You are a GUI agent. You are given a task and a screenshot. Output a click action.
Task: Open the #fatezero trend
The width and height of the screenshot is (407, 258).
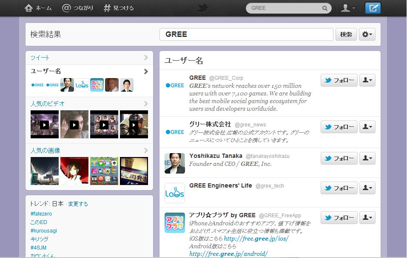pyautogui.click(x=41, y=214)
